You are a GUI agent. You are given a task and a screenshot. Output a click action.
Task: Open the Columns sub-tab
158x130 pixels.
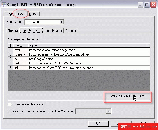tap(71, 31)
